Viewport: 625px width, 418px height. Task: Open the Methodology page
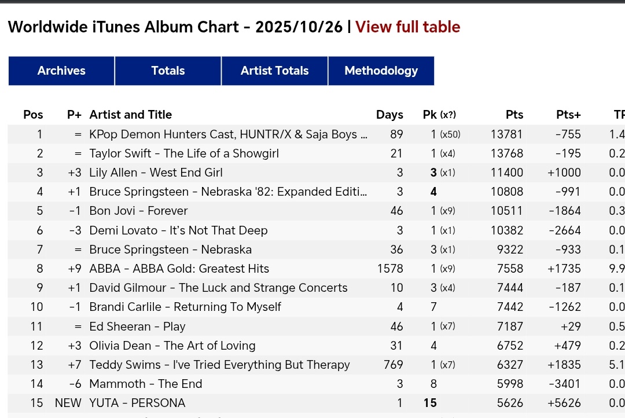tap(381, 71)
